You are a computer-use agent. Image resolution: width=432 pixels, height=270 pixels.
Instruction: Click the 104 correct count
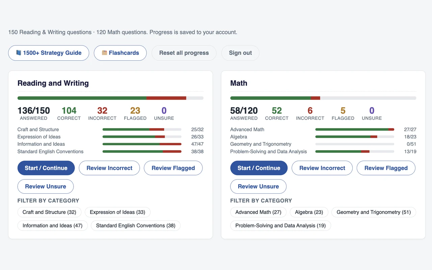[x=69, y=110]
